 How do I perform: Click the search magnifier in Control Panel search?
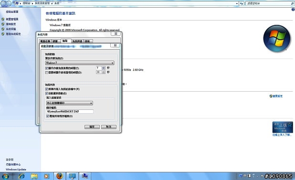coord(293,3)
